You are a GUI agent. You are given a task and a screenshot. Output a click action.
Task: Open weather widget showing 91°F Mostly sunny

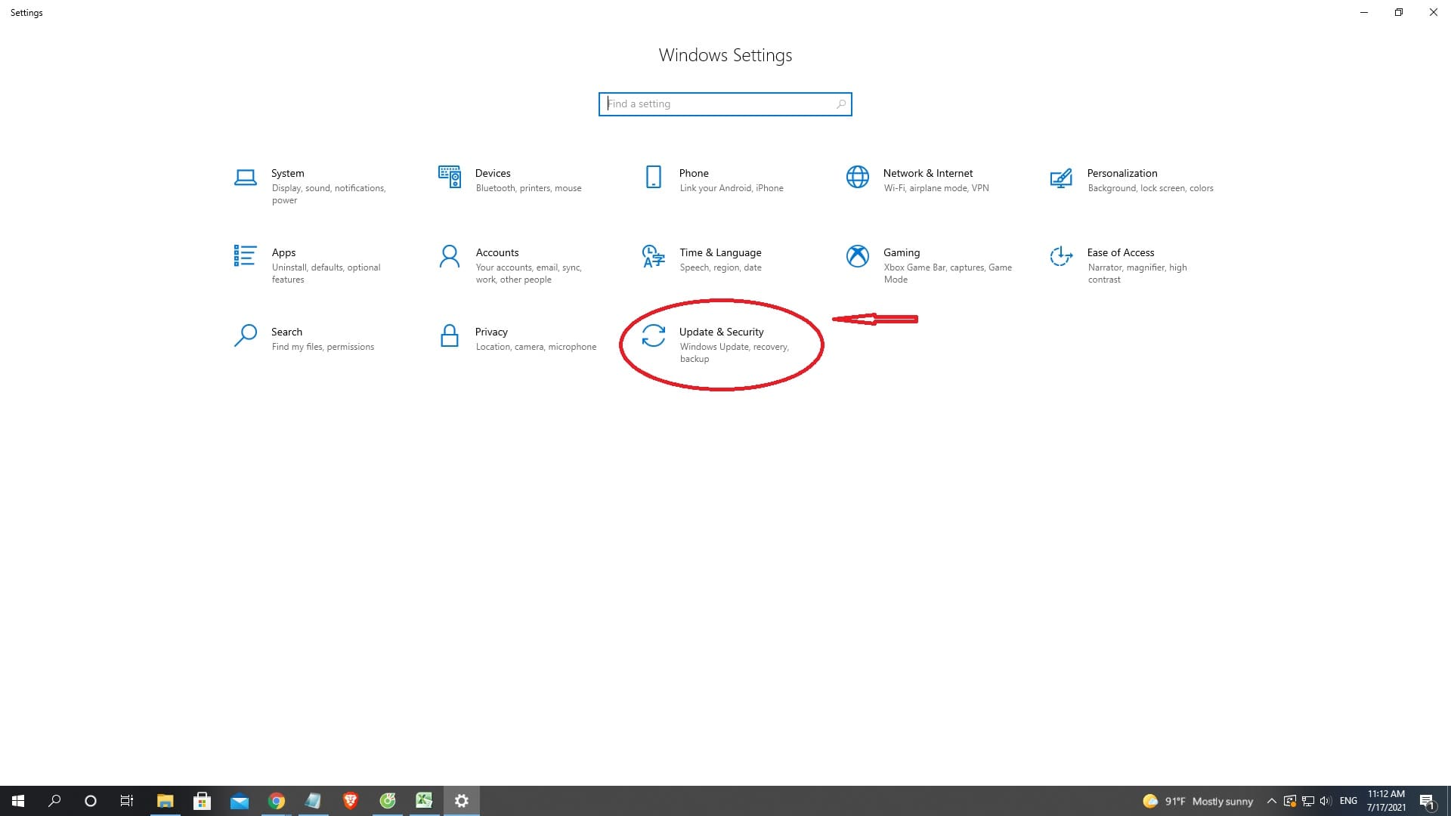click(1198, 801)
